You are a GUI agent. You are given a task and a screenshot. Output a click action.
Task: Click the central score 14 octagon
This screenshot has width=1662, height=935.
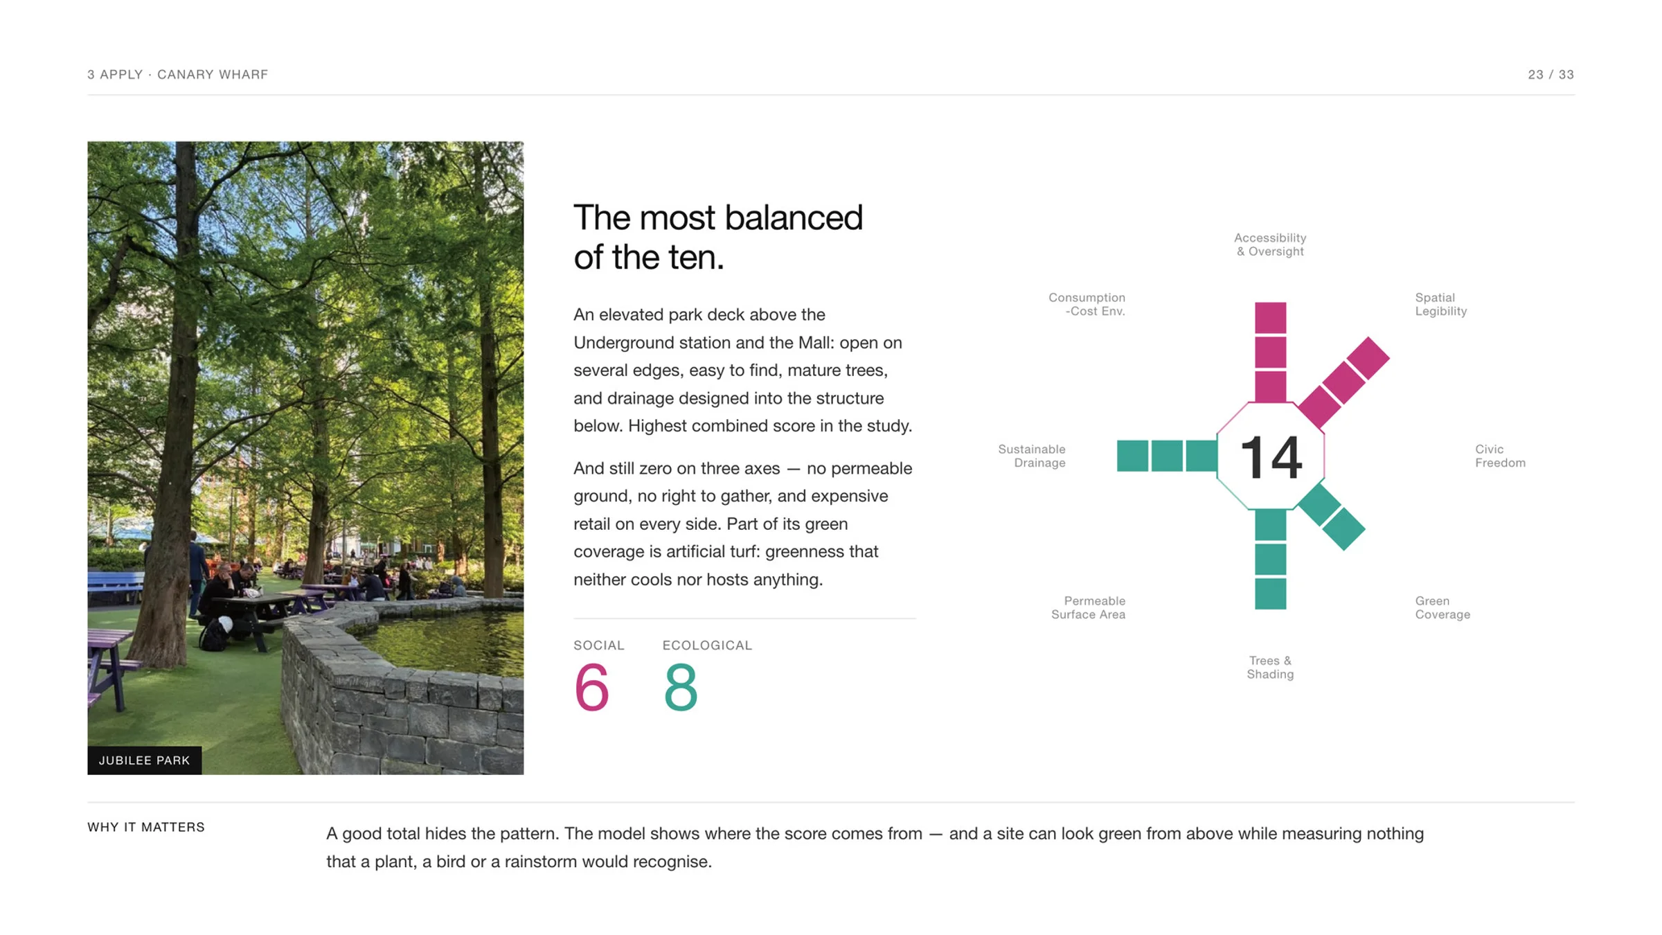tap(1270, 456)
